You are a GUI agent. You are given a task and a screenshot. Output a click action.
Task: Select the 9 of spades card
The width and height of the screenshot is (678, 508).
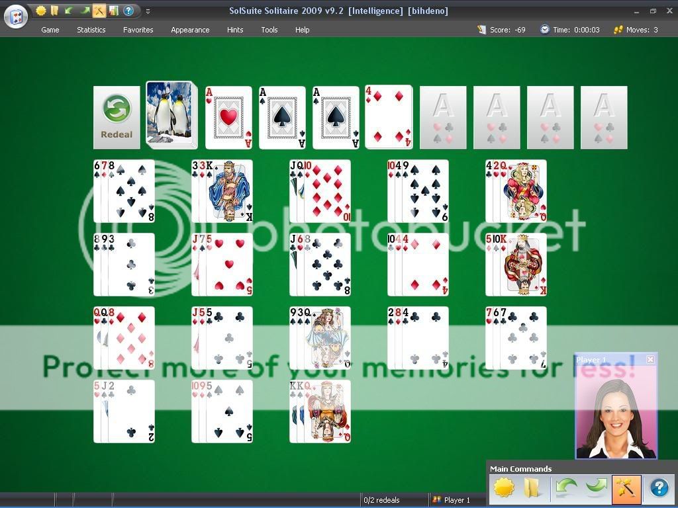[x=425, y=191]
